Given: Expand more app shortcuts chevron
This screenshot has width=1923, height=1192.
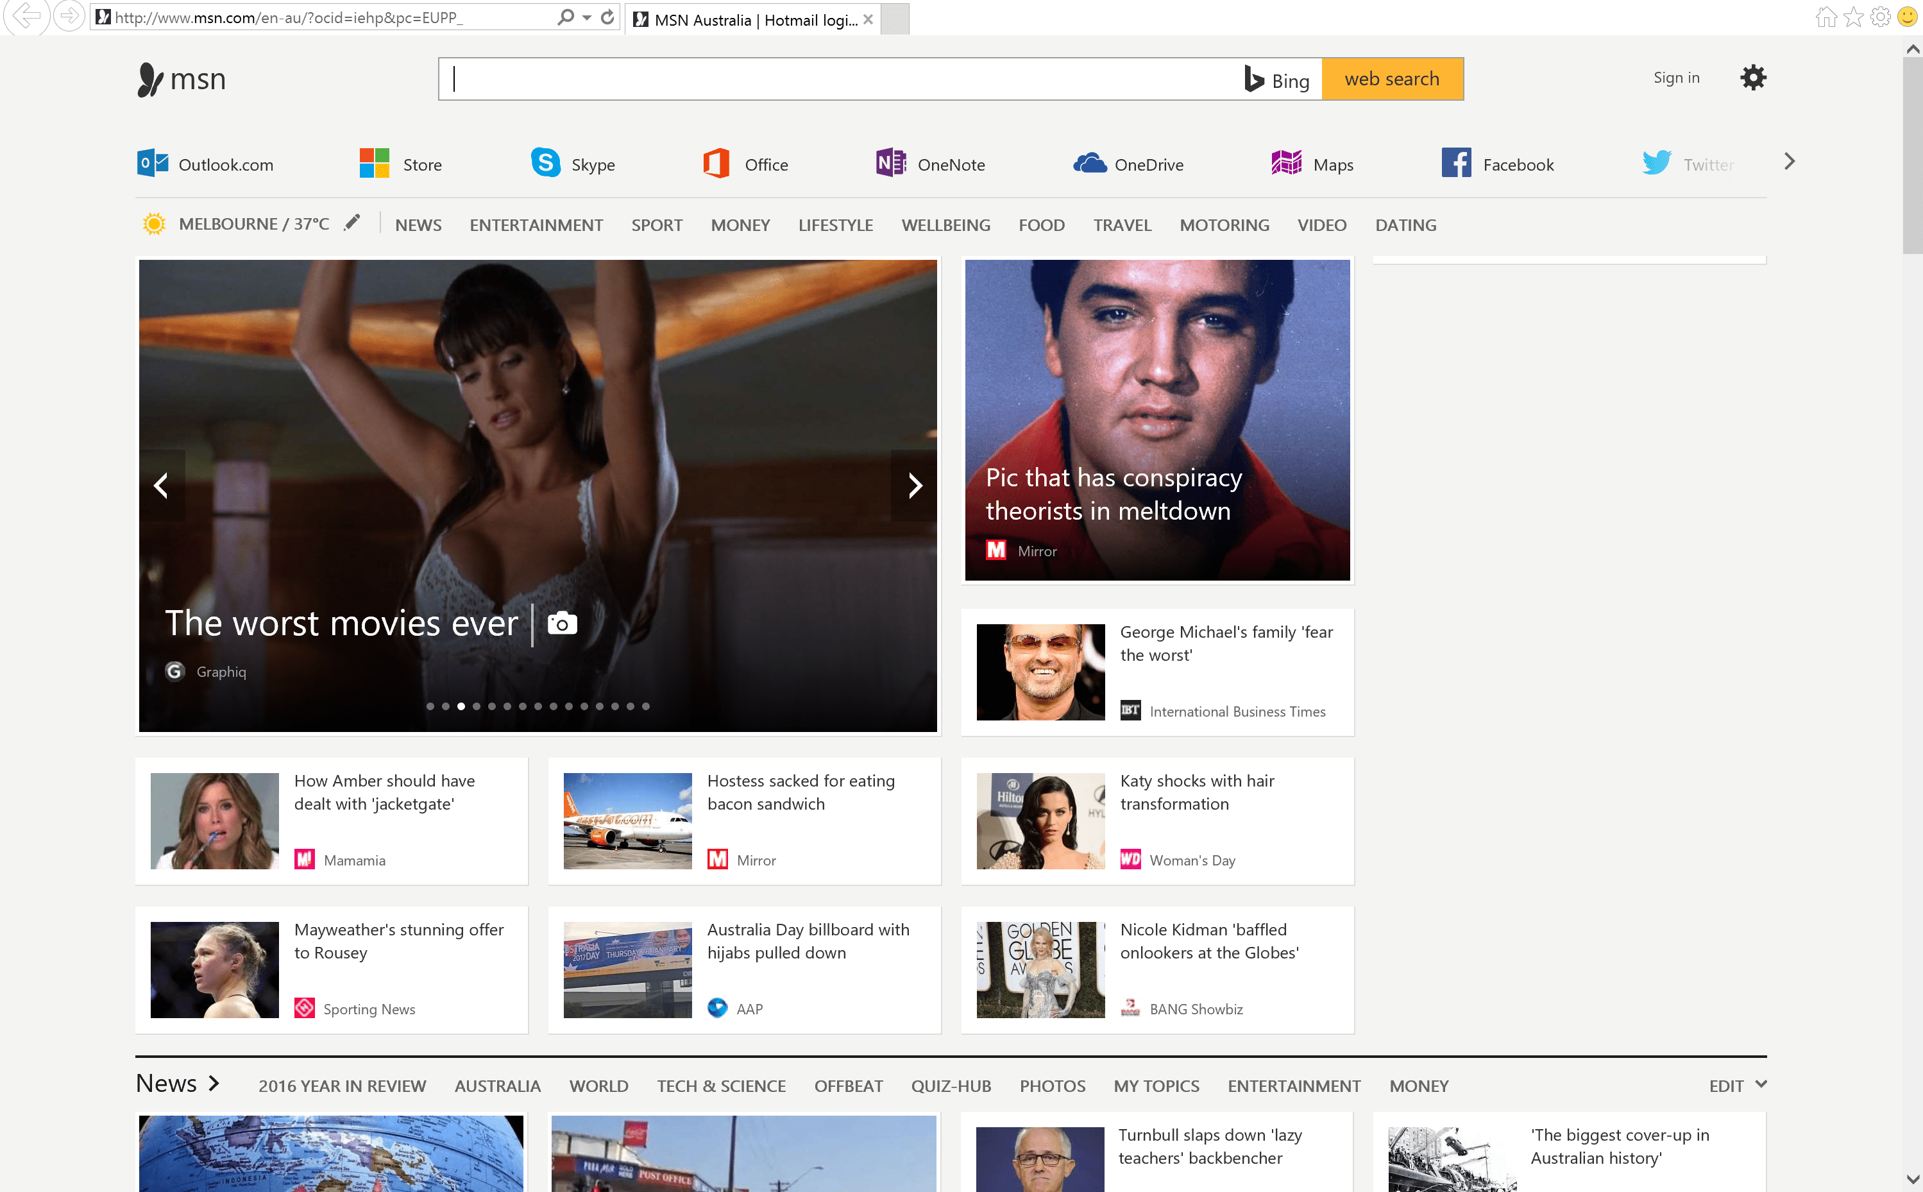Looking at the screenshot, I should click(x=1789, y=162).
